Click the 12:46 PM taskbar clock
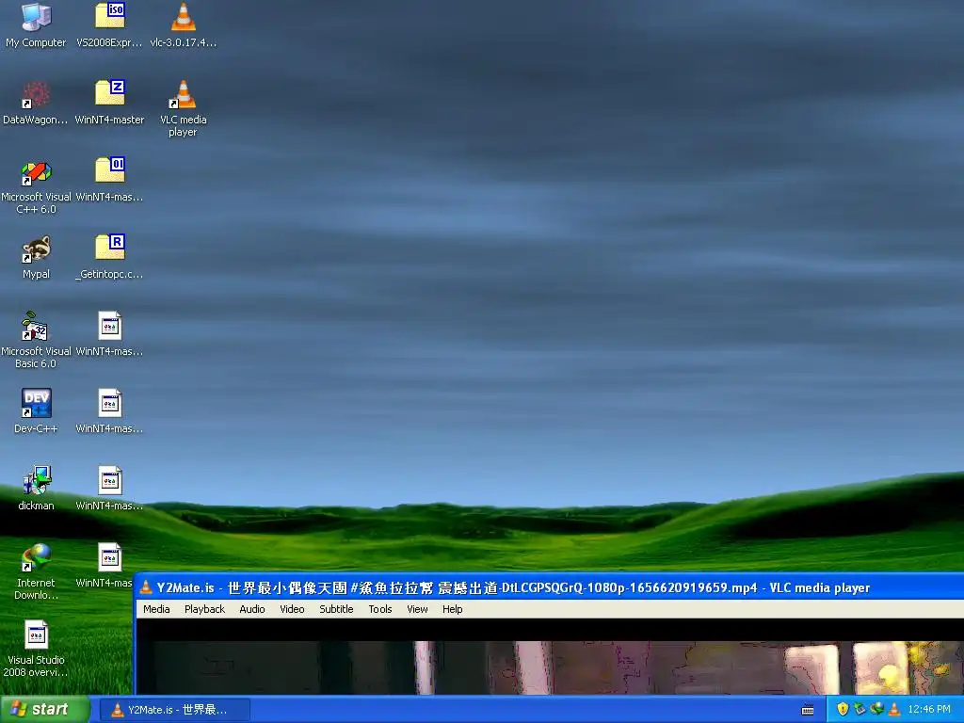The image size is (964, 723). tap(929, 710)
